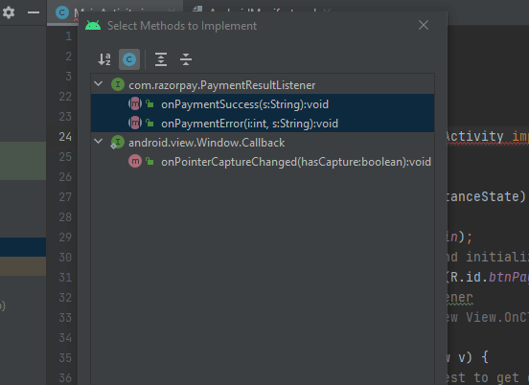The height and width of the screenshot is (385, 529).
Task: Click the public access icon beside onPaymentSuccess
Action: [149, 103]
